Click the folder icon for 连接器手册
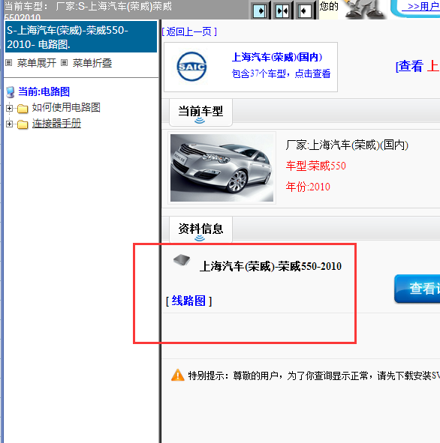440x443 pixels. pyautogui.click(x=23, y=124)
